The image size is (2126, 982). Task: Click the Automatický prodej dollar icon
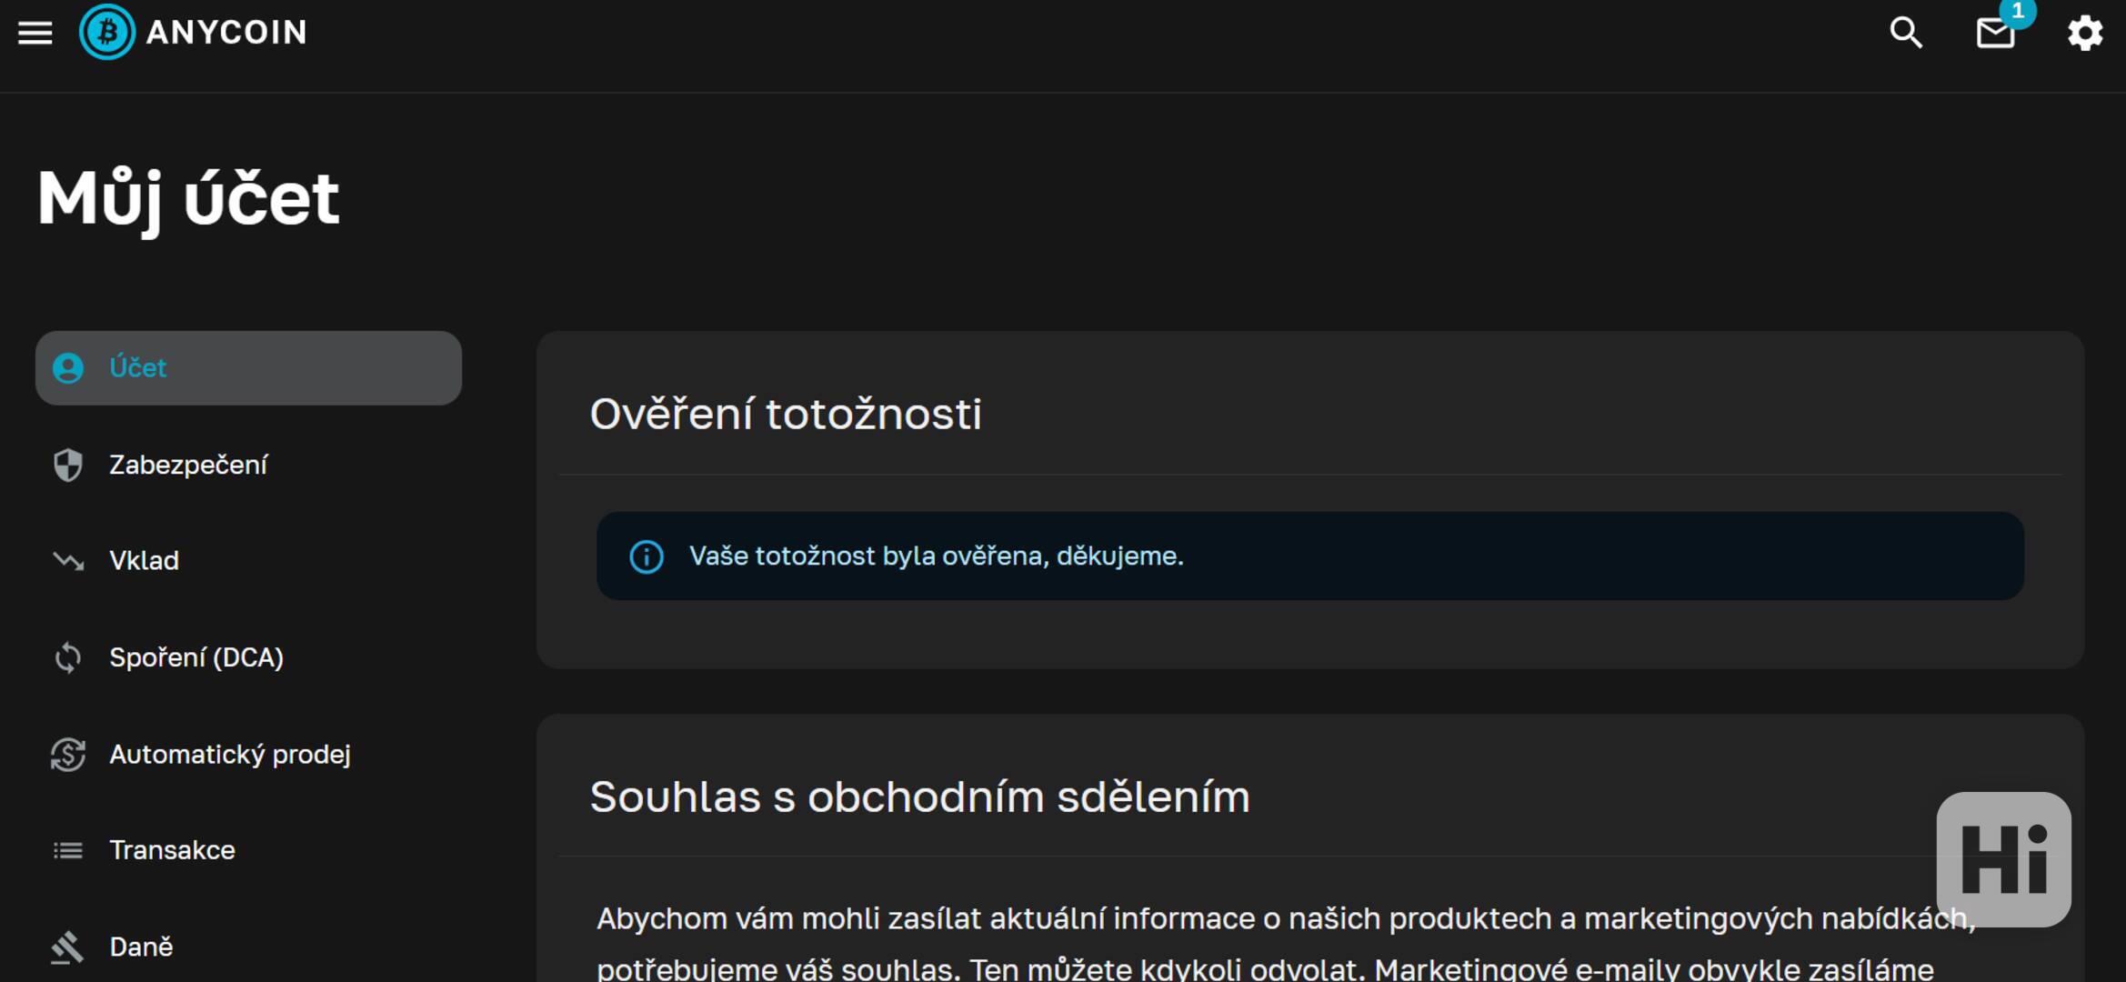point(68,755)
